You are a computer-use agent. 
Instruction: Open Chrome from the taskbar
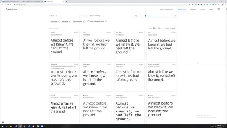click(20, 126)
